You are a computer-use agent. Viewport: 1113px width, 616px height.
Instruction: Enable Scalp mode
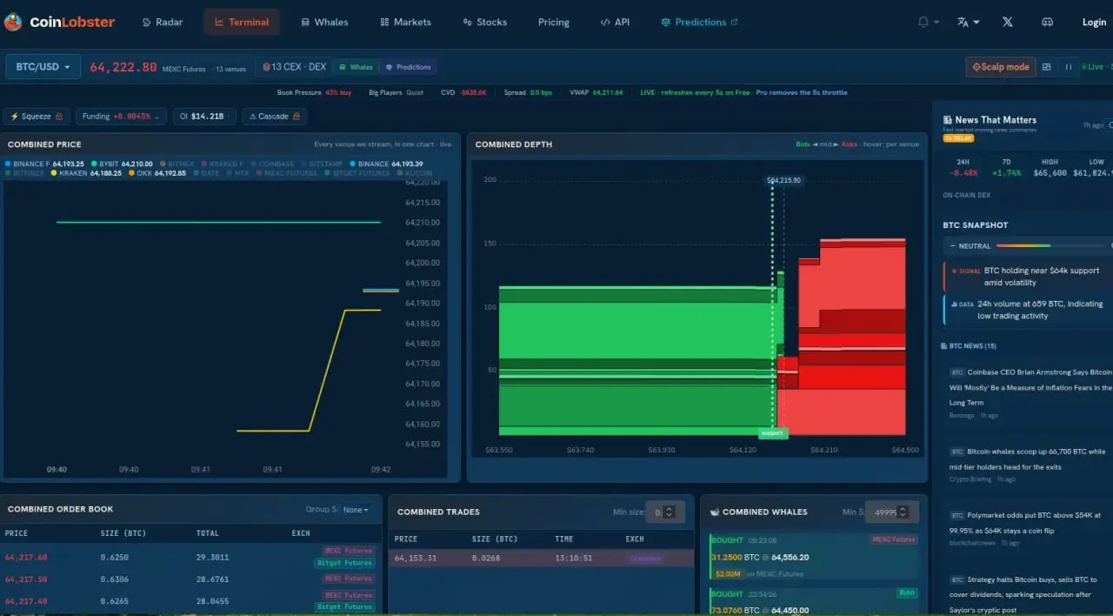pos(1001,67)
